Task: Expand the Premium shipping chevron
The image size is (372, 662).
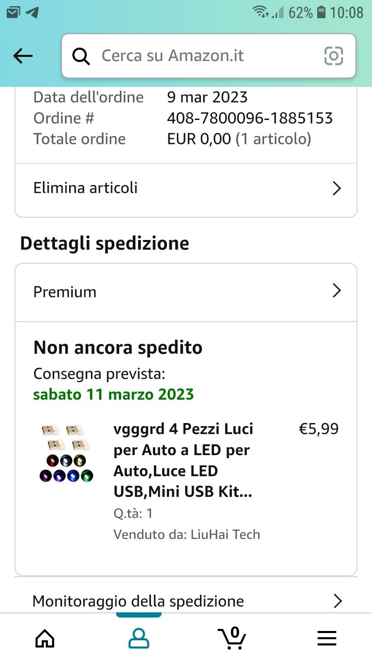Action: [337, 291]
